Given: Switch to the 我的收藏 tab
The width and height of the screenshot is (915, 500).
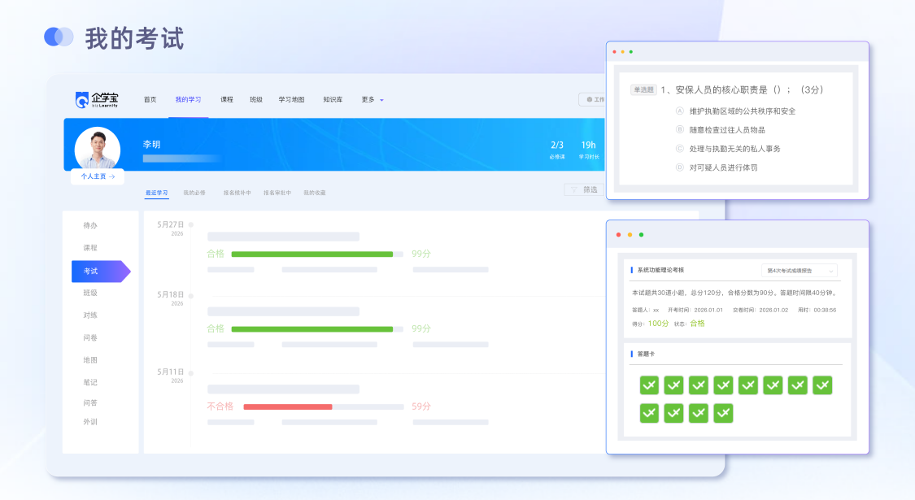Looking at the screenshot, I should (315, 193).
